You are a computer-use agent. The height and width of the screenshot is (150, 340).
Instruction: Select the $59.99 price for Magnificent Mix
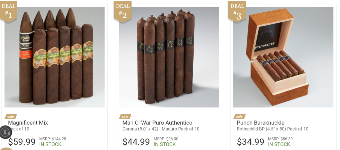pyautogui.click(x=22, y=142)
